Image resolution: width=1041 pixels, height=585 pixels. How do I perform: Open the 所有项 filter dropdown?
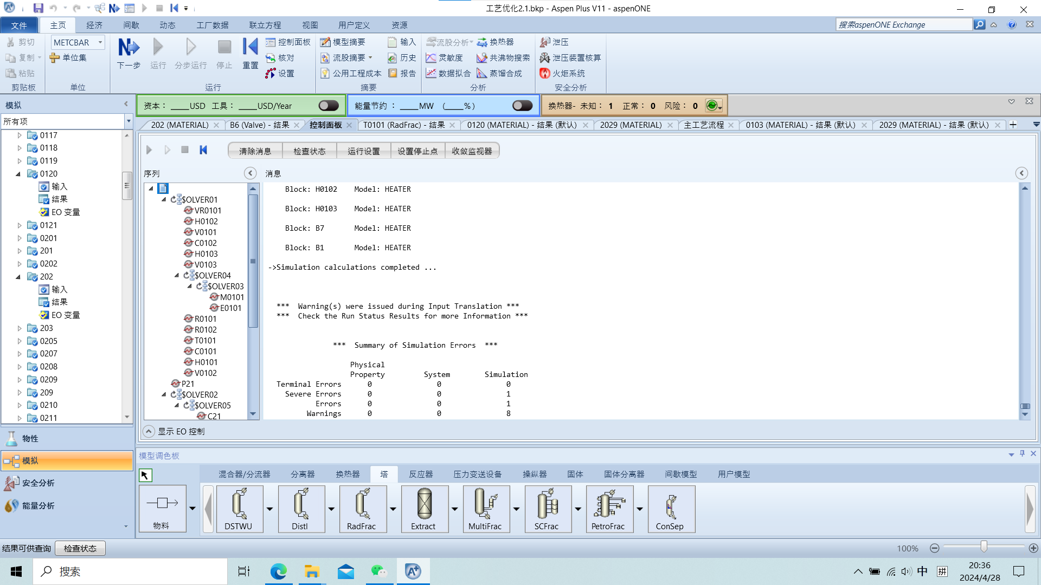(128, 121)
